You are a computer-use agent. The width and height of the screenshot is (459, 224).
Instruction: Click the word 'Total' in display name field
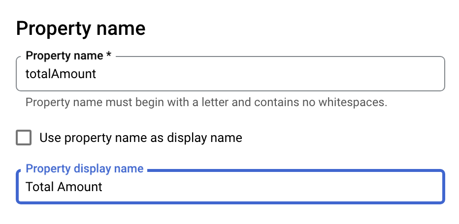39,187
